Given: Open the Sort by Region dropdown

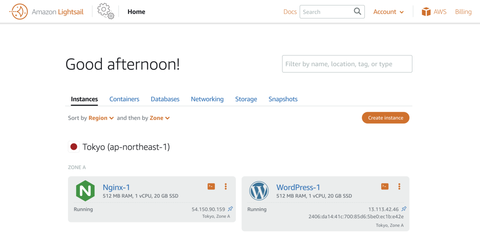Looking at the screenshot, I should click(101, 118).
